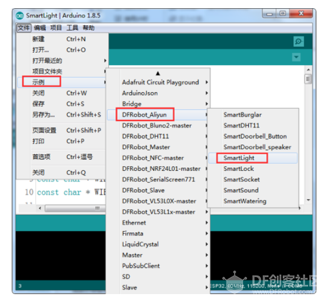Open the 文件 menu
The height and width of the screenshot is (297, 324).
[x=24, y=28]
